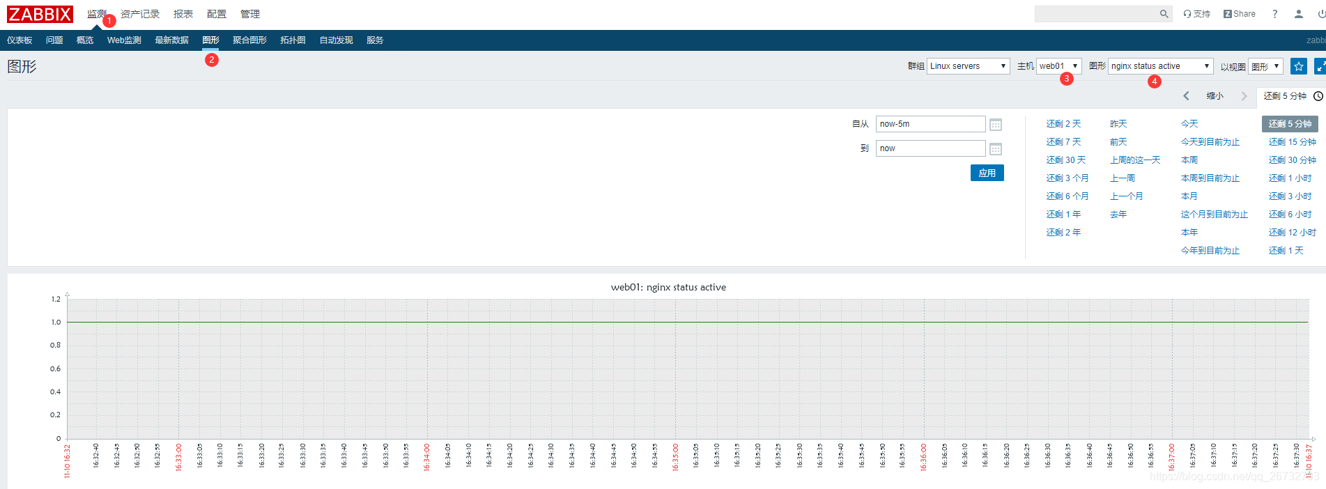
Task: Select 还剩 1 天 time range
Action: (1286, 251)
